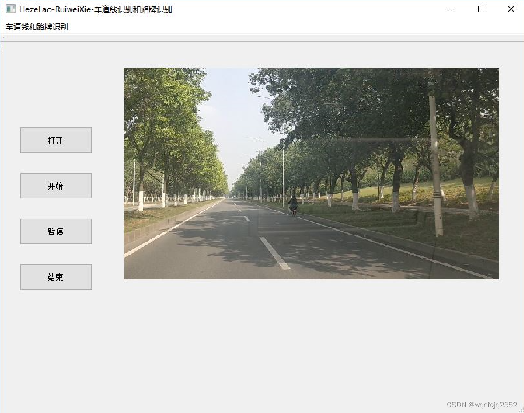Screen dimensions: 524x413
Task: Open the 车道线和路牌识别 menu
Action: pos(37,27)
